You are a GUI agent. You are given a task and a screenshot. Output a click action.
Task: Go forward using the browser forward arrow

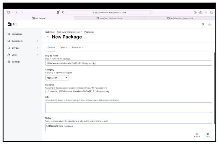pos(22,12)
